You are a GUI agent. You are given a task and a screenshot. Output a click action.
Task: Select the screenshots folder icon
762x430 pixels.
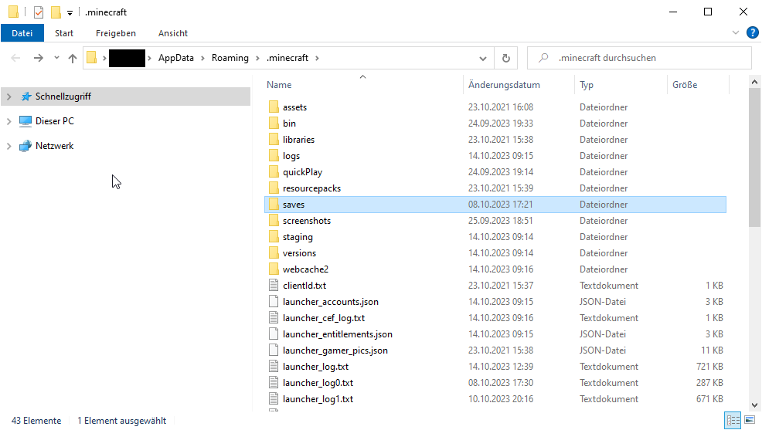tap(274, 221)
